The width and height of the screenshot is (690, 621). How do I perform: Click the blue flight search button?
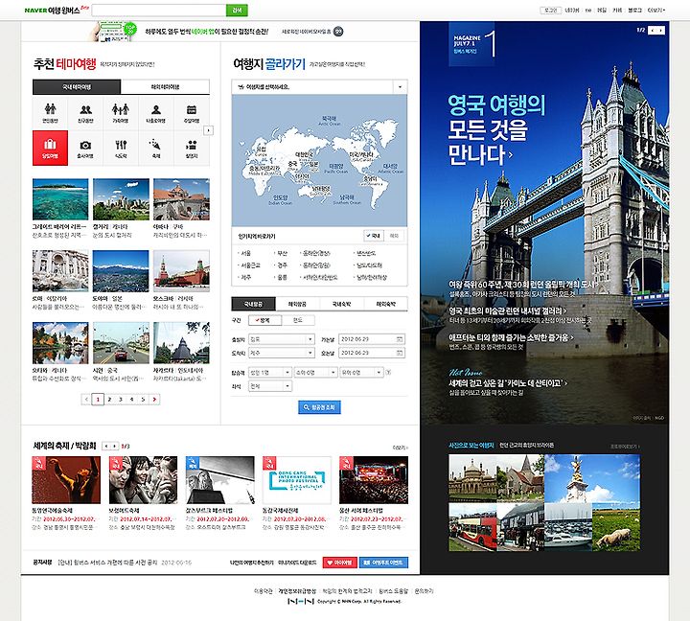[319, 407]
